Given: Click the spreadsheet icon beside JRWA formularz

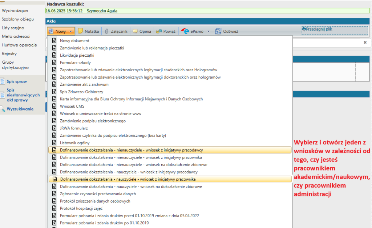Looking at the screenshot, I should [54, 128].
